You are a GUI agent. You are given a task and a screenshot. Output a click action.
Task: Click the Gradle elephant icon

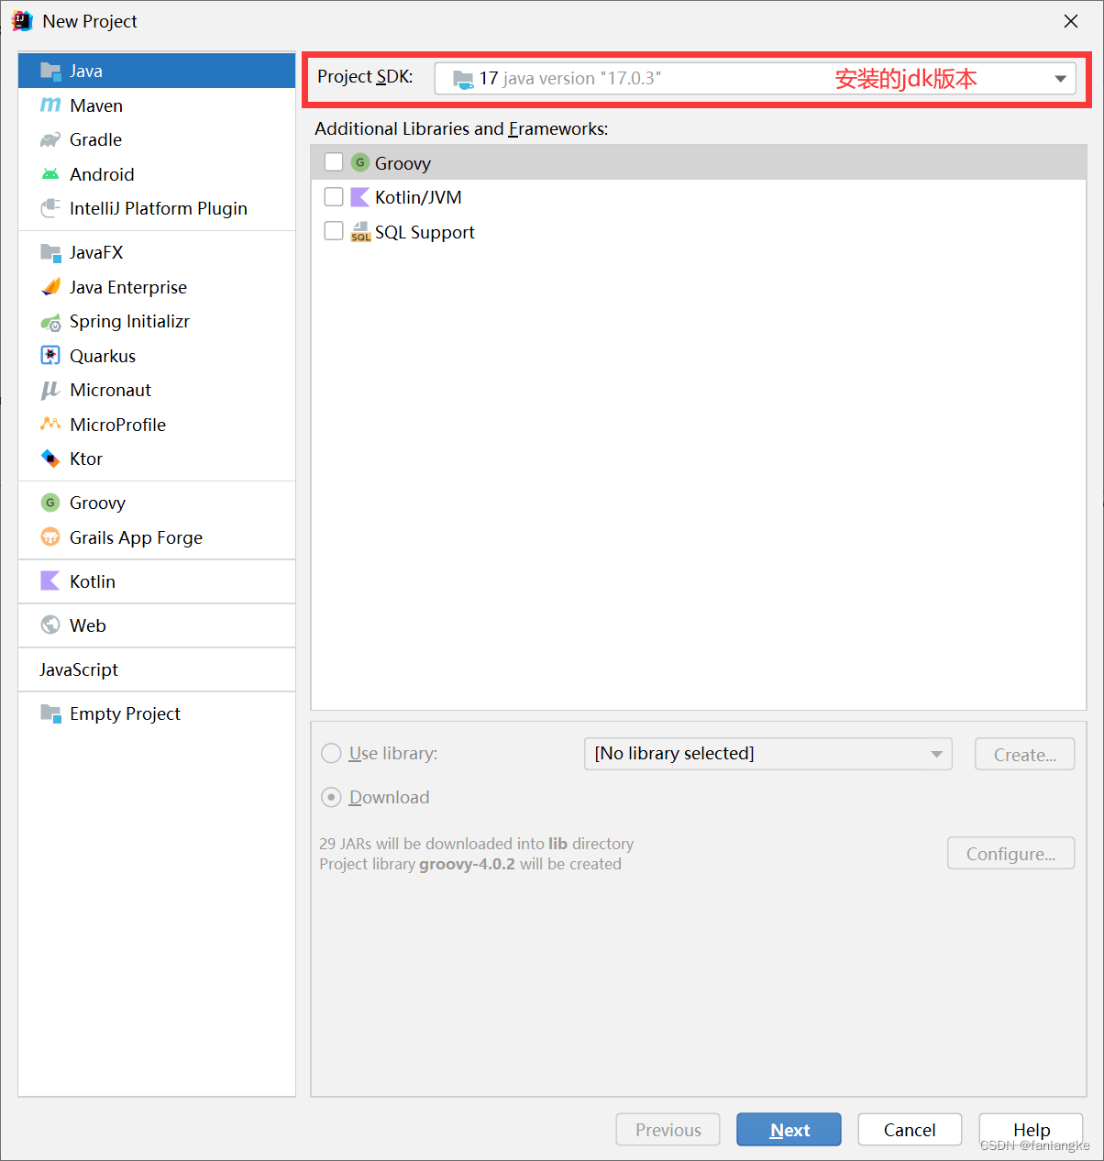point(50,139)
